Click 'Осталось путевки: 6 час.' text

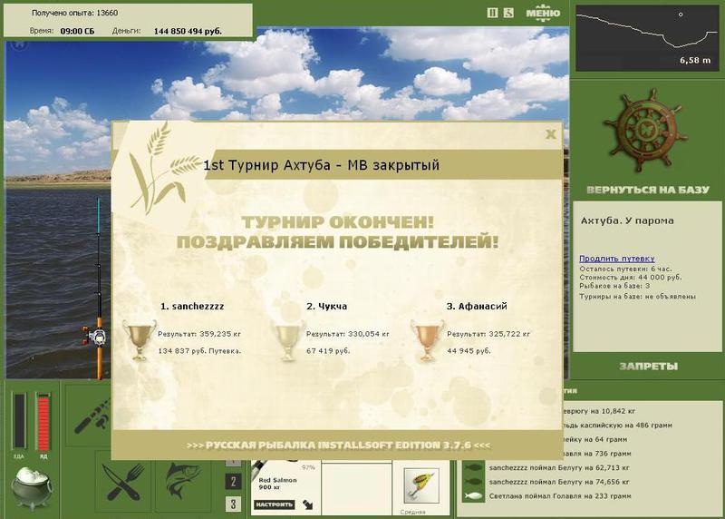point(625,269)
